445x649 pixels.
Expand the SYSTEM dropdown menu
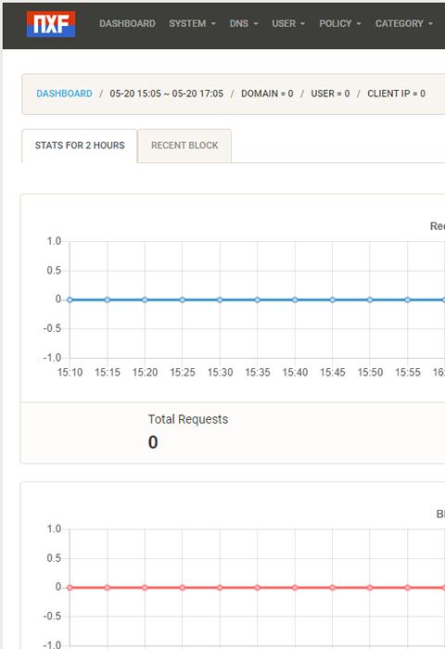tap(193, 23)
